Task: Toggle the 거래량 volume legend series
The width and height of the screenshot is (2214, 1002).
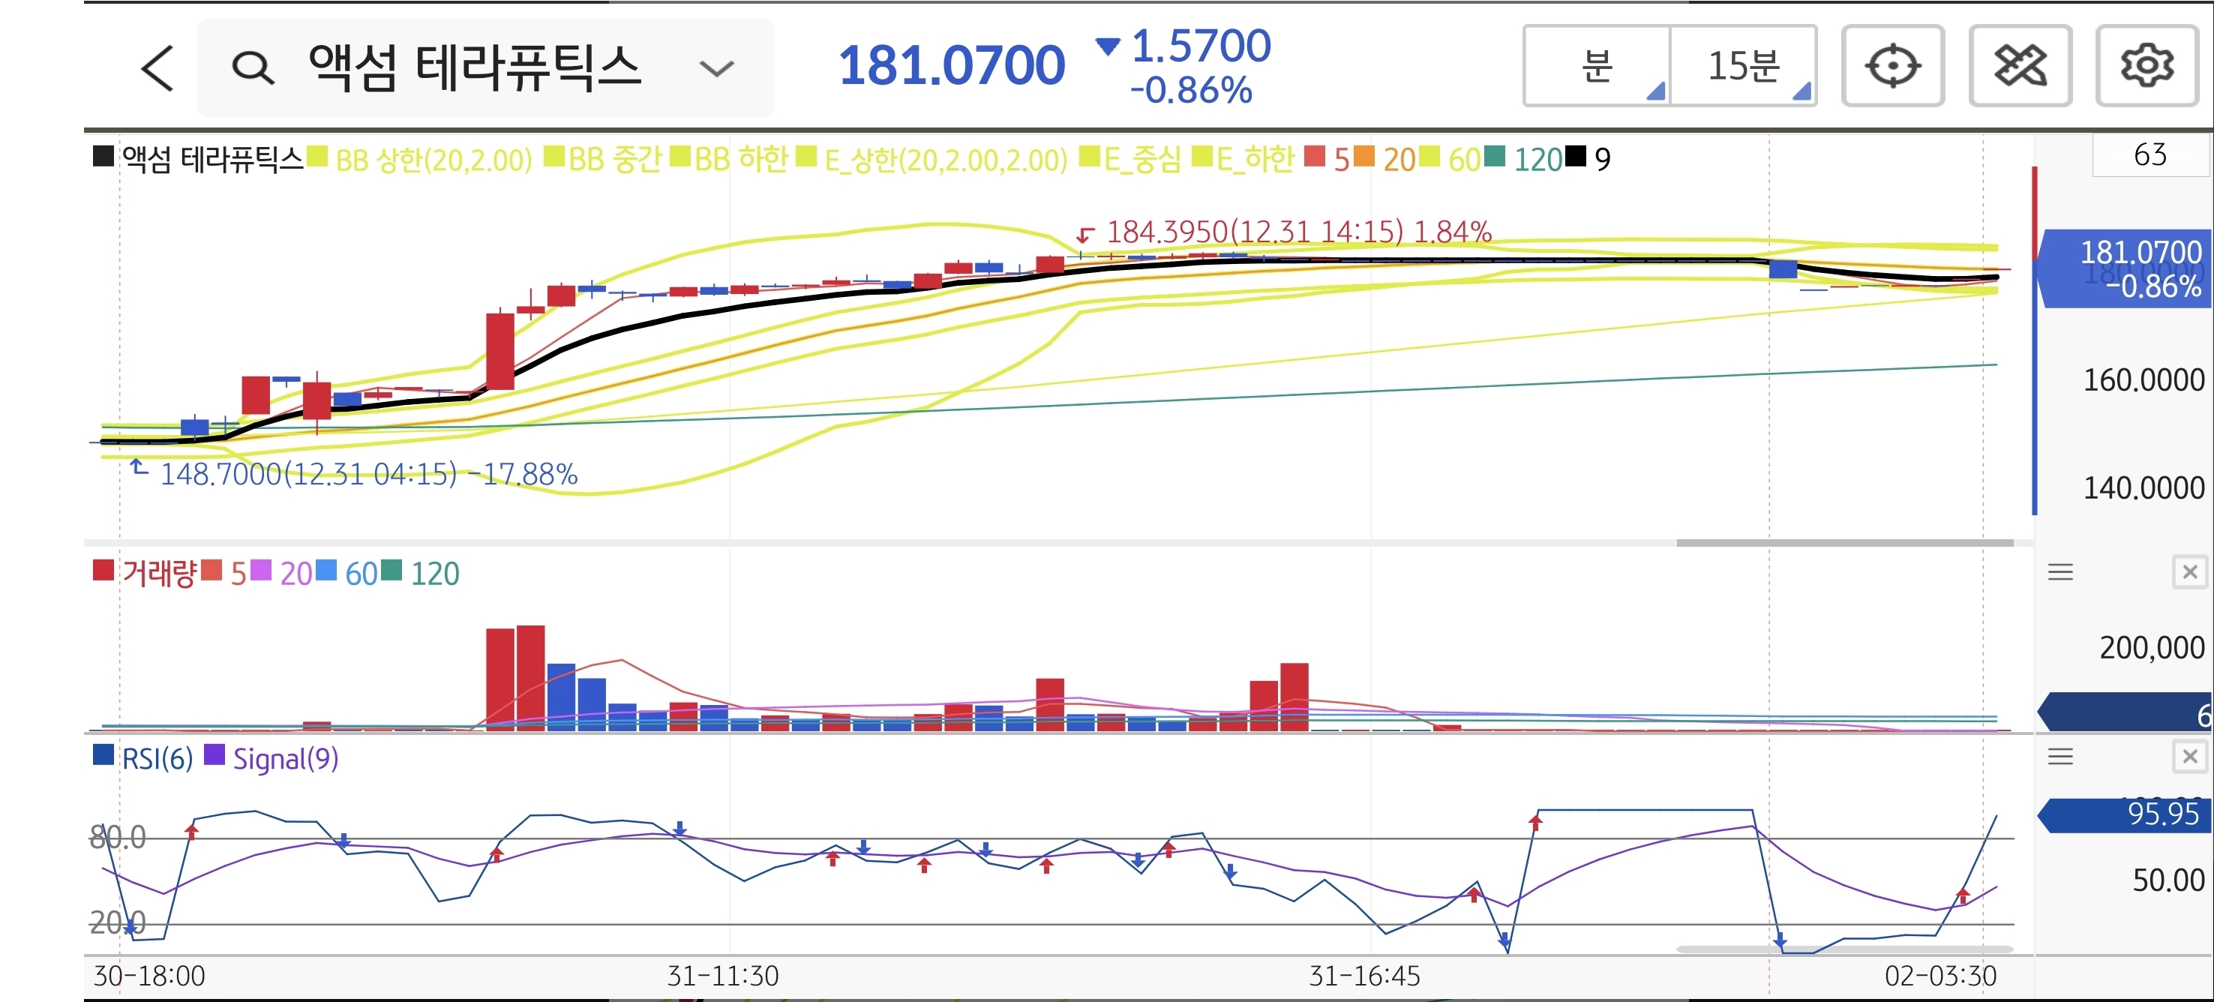Action: pyautogui.click(x=159, y=573)
